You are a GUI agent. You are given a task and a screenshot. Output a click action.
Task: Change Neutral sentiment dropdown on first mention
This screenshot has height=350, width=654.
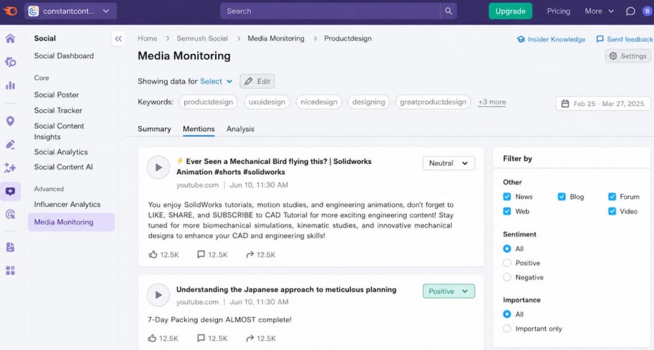coord(449,163)
